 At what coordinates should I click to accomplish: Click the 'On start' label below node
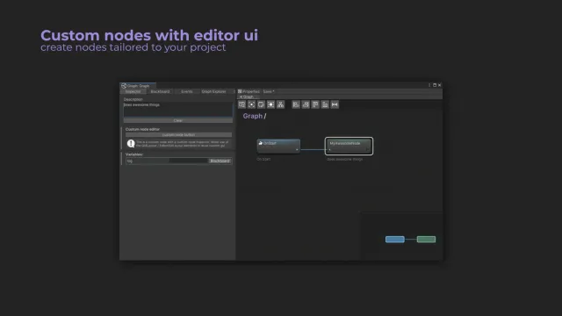263,159
